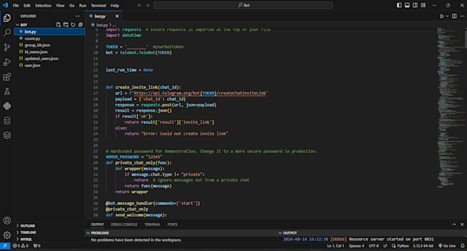The height and width of the screenshot is (251, 467).
Task: Click Customize Layout icon
Action: (423, 5)
